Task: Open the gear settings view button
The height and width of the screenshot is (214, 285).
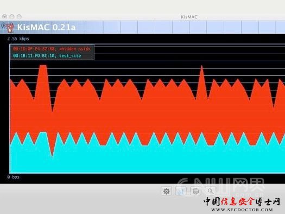Action: [x=166, y=191]
